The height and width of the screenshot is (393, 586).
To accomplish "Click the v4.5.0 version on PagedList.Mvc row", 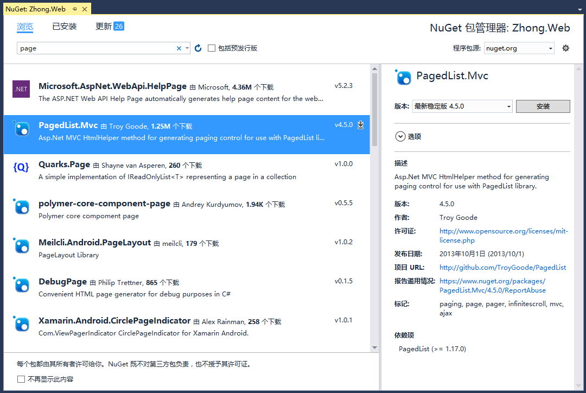I will tap(343, 125).
